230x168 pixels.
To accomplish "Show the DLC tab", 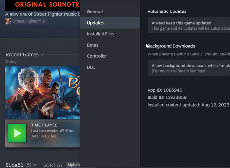I will click(x=91, y=68).
